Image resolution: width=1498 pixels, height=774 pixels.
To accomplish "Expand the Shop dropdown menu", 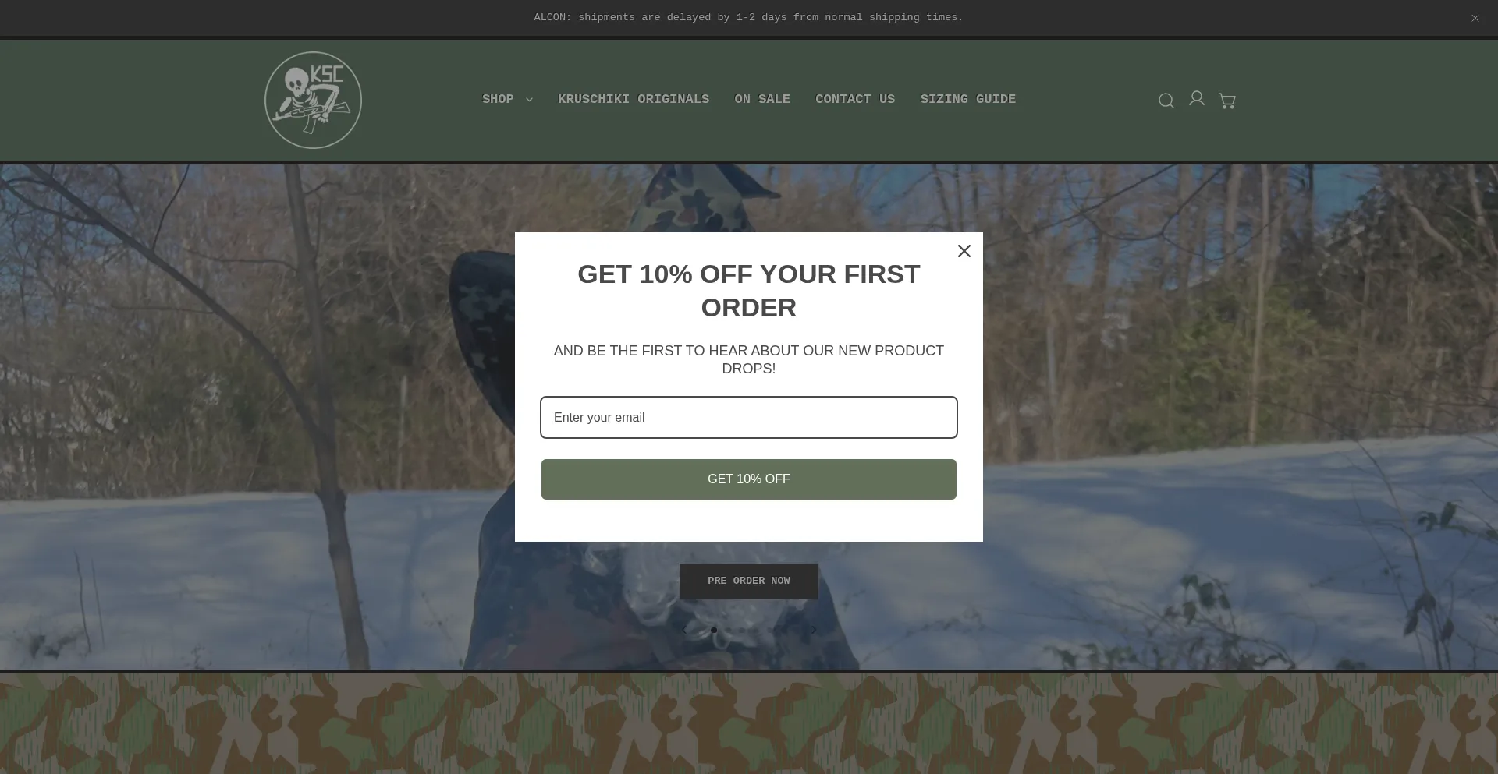I will [x=507, y=99].
